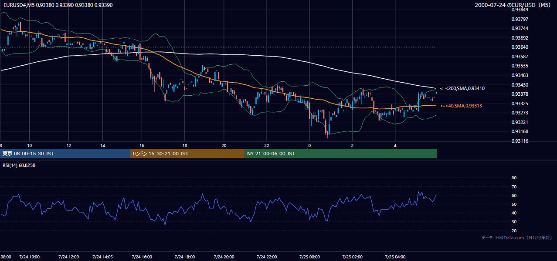Select hour marker 14 under price chart

[102, 145]
